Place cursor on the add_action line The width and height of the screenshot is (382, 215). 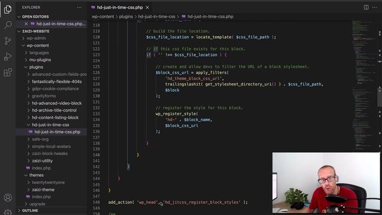pyautogui.click(x=178, y=202)
